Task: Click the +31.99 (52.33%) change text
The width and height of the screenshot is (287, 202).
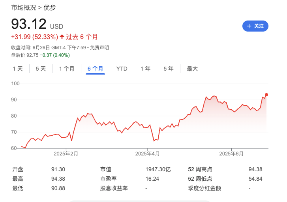Action: coord(35,37)
